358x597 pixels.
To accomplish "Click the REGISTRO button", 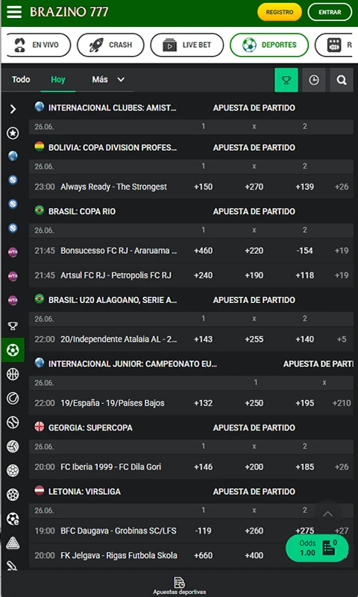I will click(280, 12).
